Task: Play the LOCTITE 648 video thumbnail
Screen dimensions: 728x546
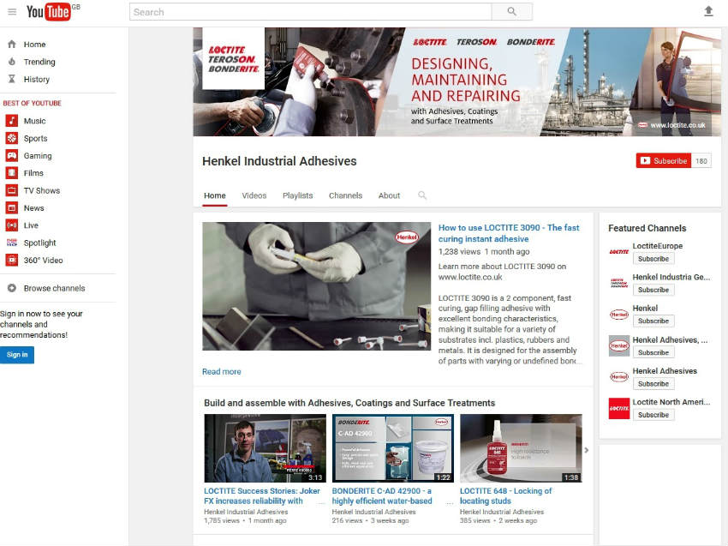Action: pos(521,448)
